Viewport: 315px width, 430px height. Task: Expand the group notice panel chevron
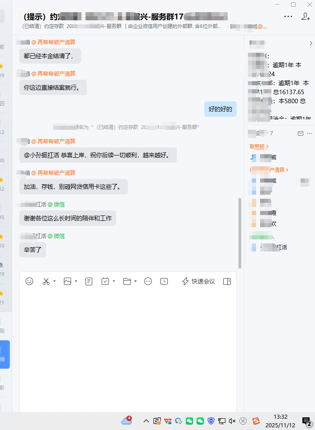pos(310,43)
